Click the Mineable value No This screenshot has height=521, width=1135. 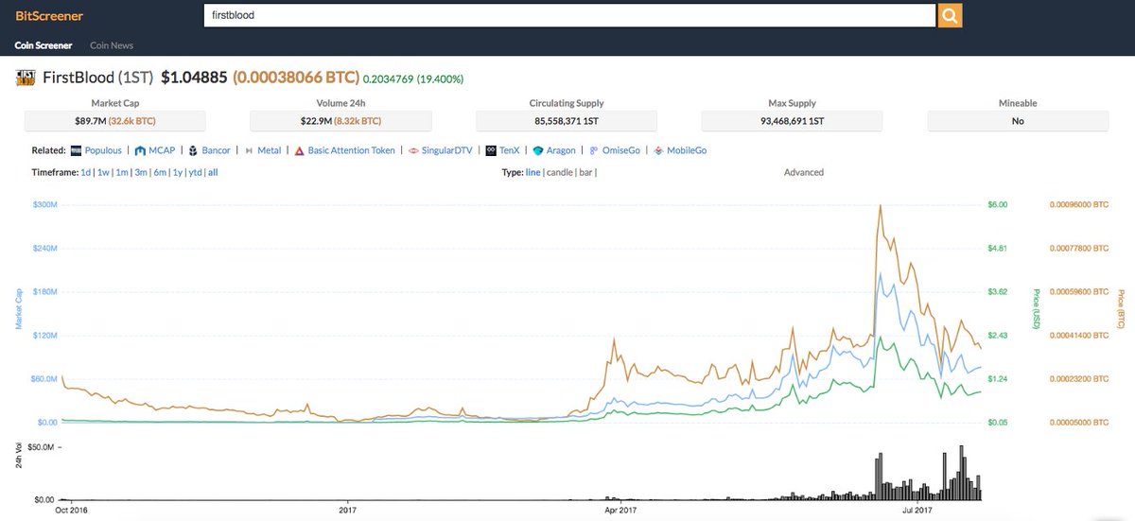pyautogui.click(x=1018, y=121)
